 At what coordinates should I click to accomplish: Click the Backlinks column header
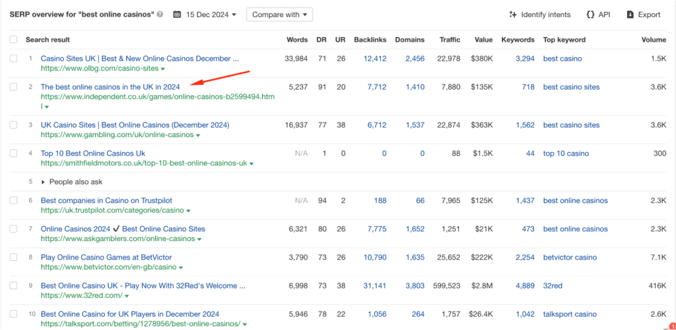[370, 40]
